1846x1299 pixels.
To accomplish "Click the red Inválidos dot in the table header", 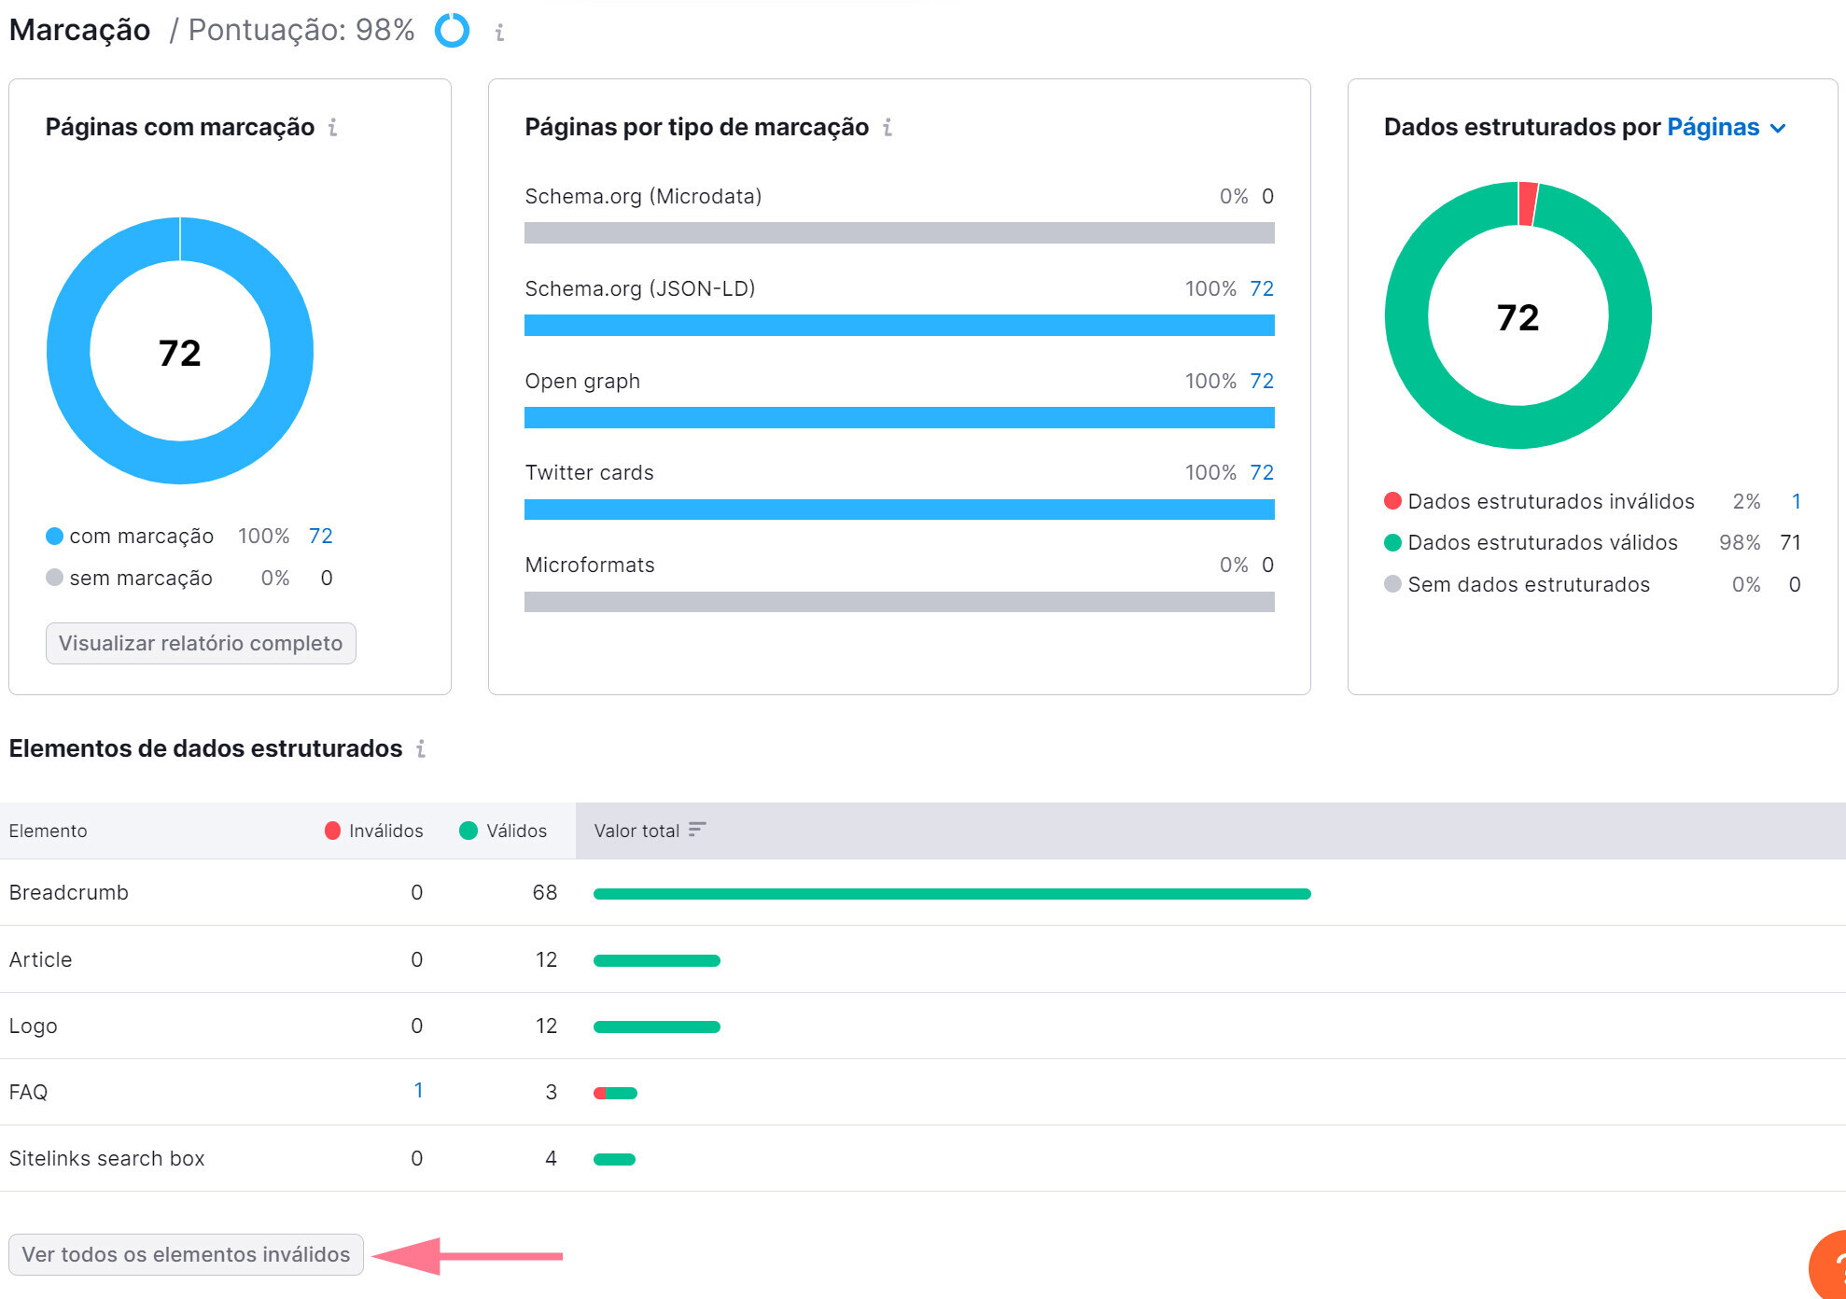I will tap(332, 830).
